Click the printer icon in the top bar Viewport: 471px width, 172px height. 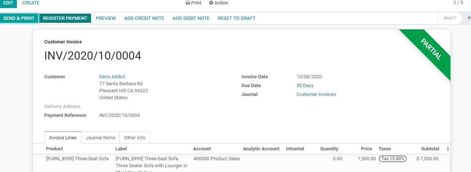(188, 3)
